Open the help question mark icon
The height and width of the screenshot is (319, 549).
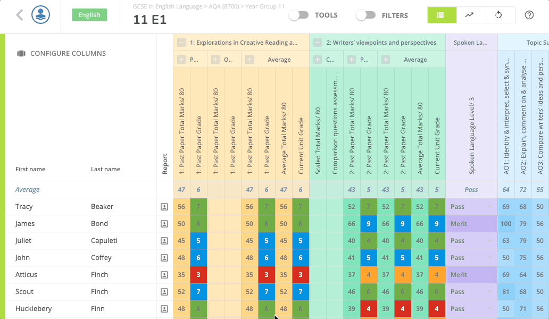point(529,15)
